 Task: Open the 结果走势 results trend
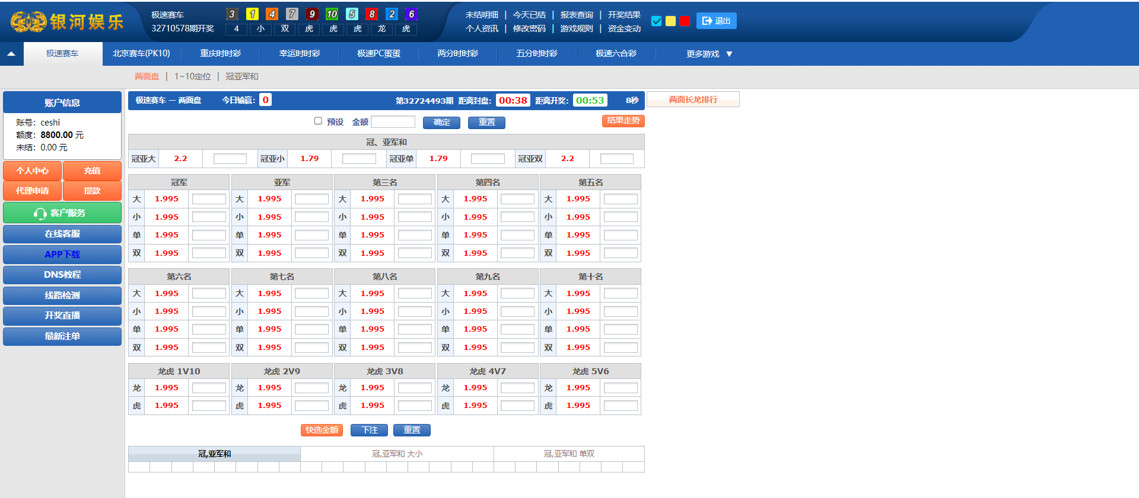coord(623,121)
